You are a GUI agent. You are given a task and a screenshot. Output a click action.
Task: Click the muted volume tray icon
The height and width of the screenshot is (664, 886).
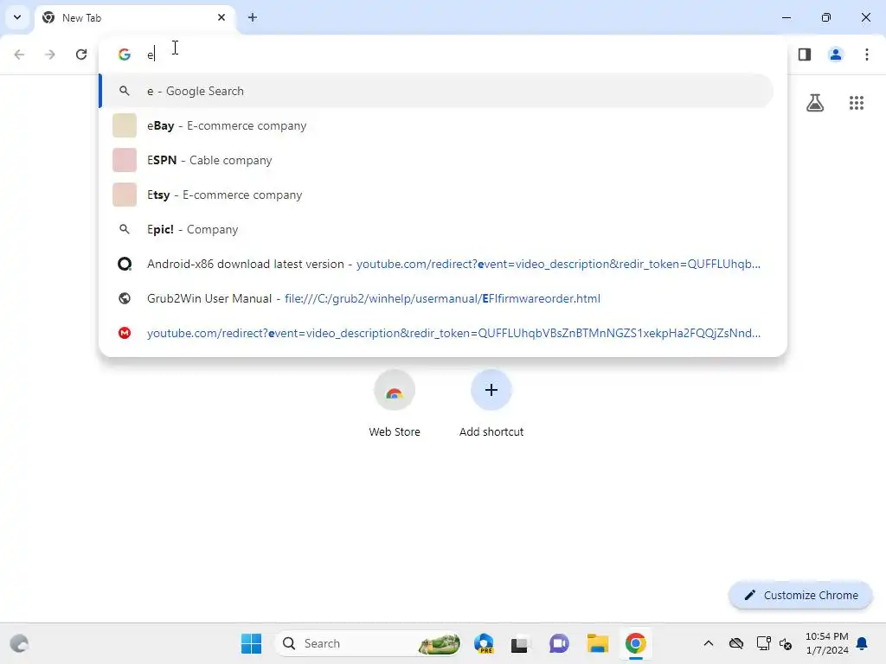coord(786,643)
